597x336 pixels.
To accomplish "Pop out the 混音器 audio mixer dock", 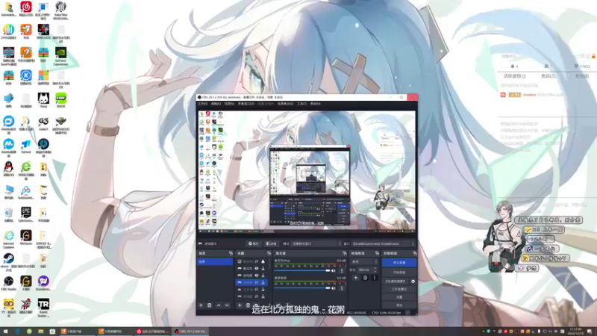I will (x=345, y=253).
